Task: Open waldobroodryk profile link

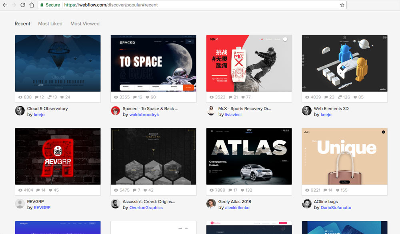Action: (144, 114)
